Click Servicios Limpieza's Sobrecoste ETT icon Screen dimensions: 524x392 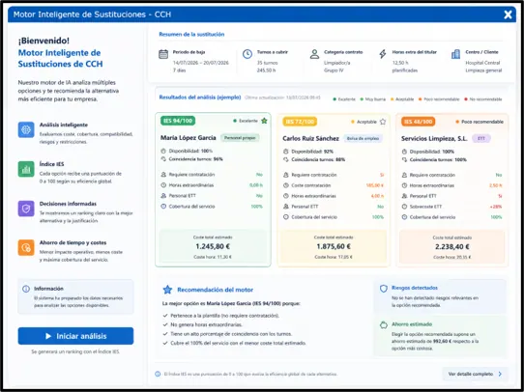(x=404, y=207)
